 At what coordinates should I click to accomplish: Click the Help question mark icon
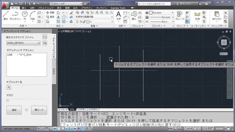tap(206, 4)
